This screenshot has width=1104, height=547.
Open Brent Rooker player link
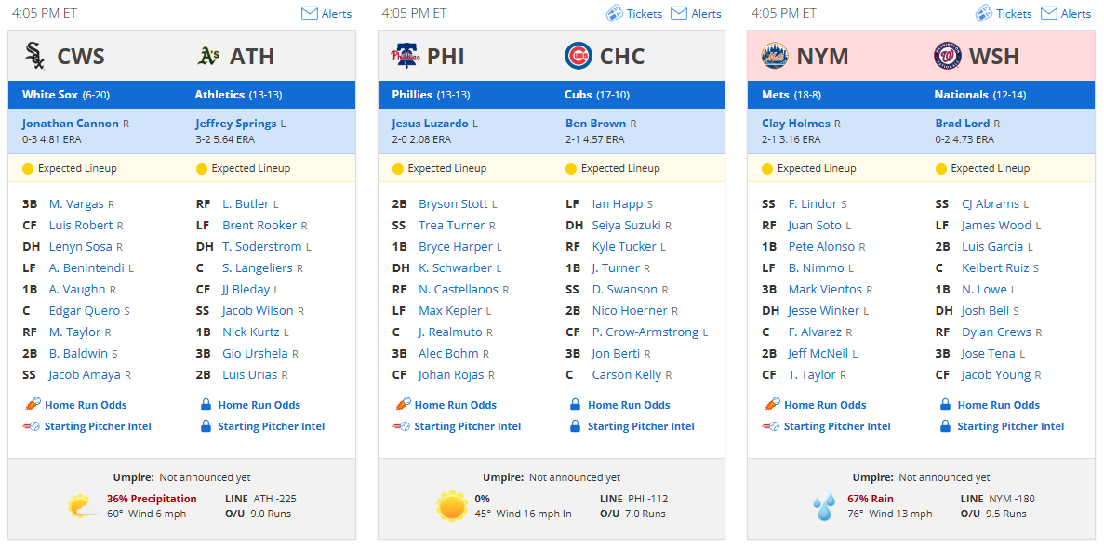point(259,226)
